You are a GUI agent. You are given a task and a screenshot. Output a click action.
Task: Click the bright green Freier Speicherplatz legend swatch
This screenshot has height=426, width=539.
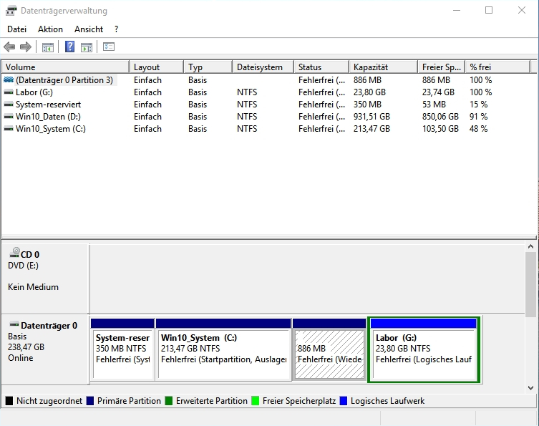pyautogui.click(x=255, y=401)
